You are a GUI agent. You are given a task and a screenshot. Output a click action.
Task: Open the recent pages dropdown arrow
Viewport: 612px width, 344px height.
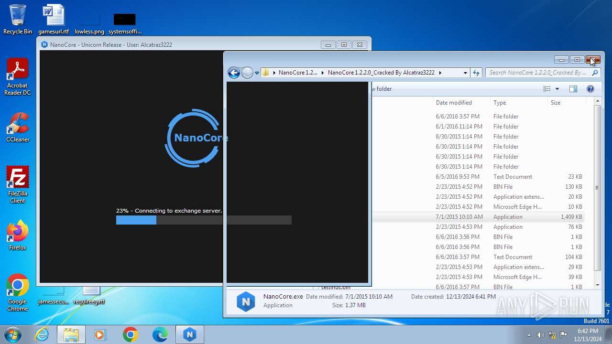257,73
